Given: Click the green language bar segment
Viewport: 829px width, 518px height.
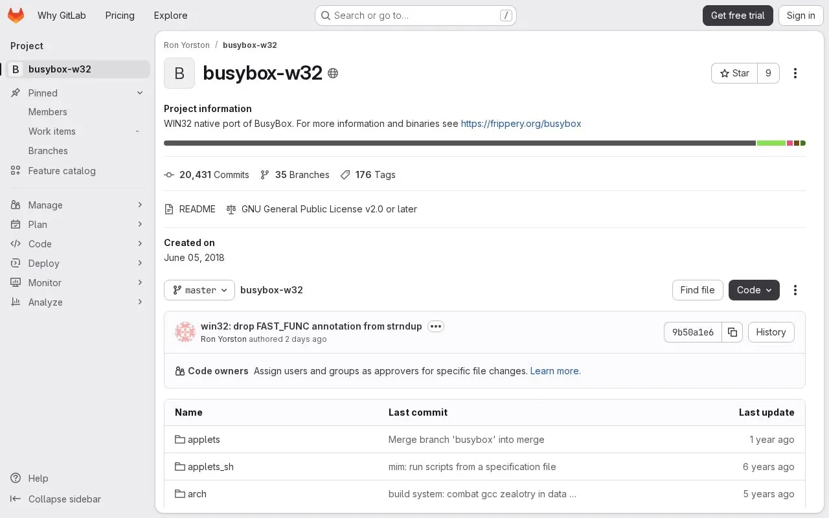Looking at the screenshot, I should (x=771, y=143).
